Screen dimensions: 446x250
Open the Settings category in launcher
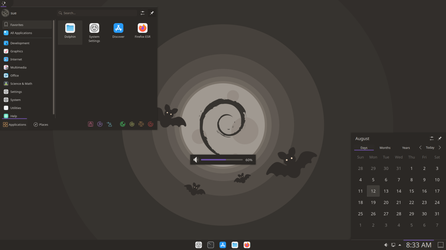click(x=27, y=92)
